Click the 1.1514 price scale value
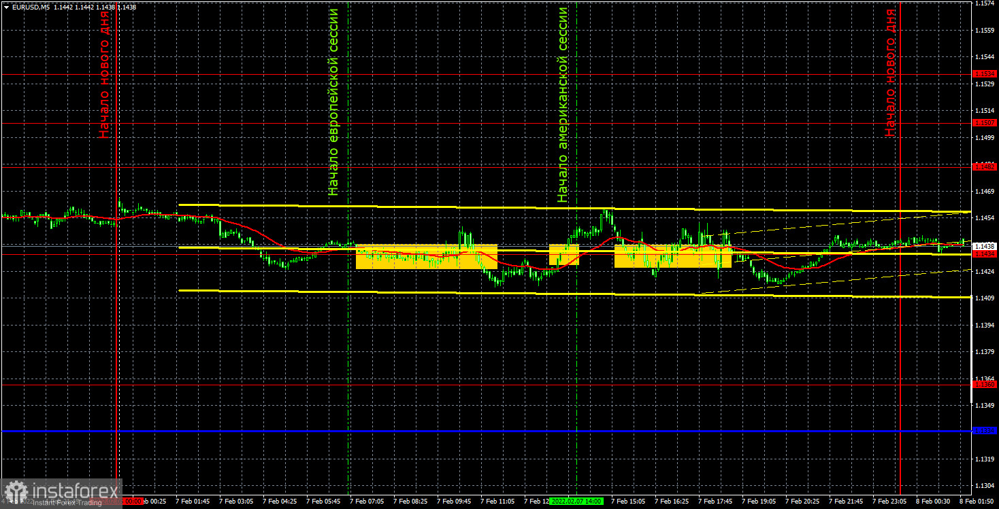 click(x=985, y=110)
